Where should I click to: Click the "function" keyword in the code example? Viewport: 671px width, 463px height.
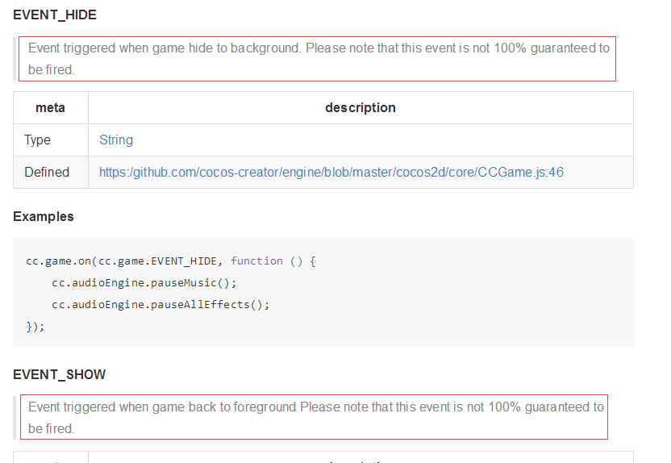point(256,261)
